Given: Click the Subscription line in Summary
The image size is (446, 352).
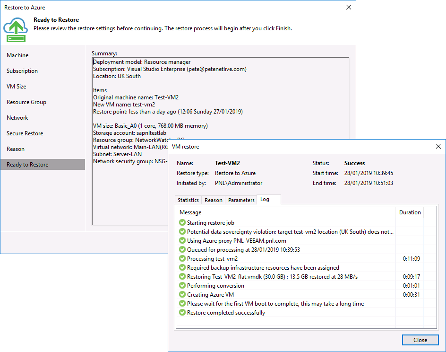Looking at the screenshot, I should click(170, 69).
